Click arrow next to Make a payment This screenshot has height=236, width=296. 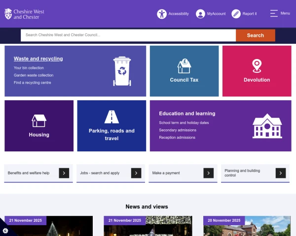pos(209,173)
